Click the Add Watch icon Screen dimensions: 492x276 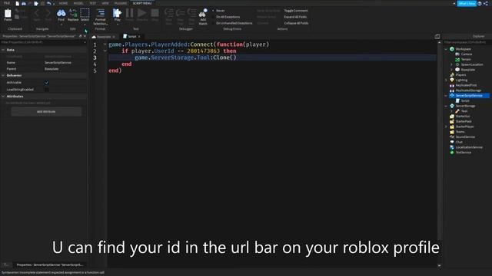click(203, 14)
